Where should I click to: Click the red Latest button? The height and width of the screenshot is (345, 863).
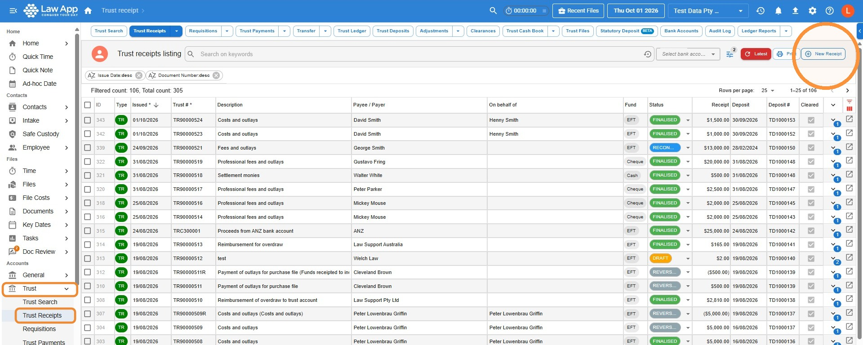756,54
